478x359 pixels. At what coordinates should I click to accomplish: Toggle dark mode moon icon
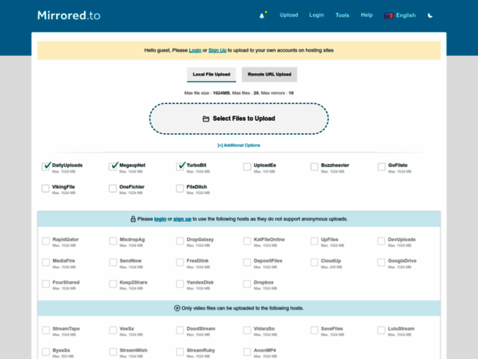[x=430, y=15]
